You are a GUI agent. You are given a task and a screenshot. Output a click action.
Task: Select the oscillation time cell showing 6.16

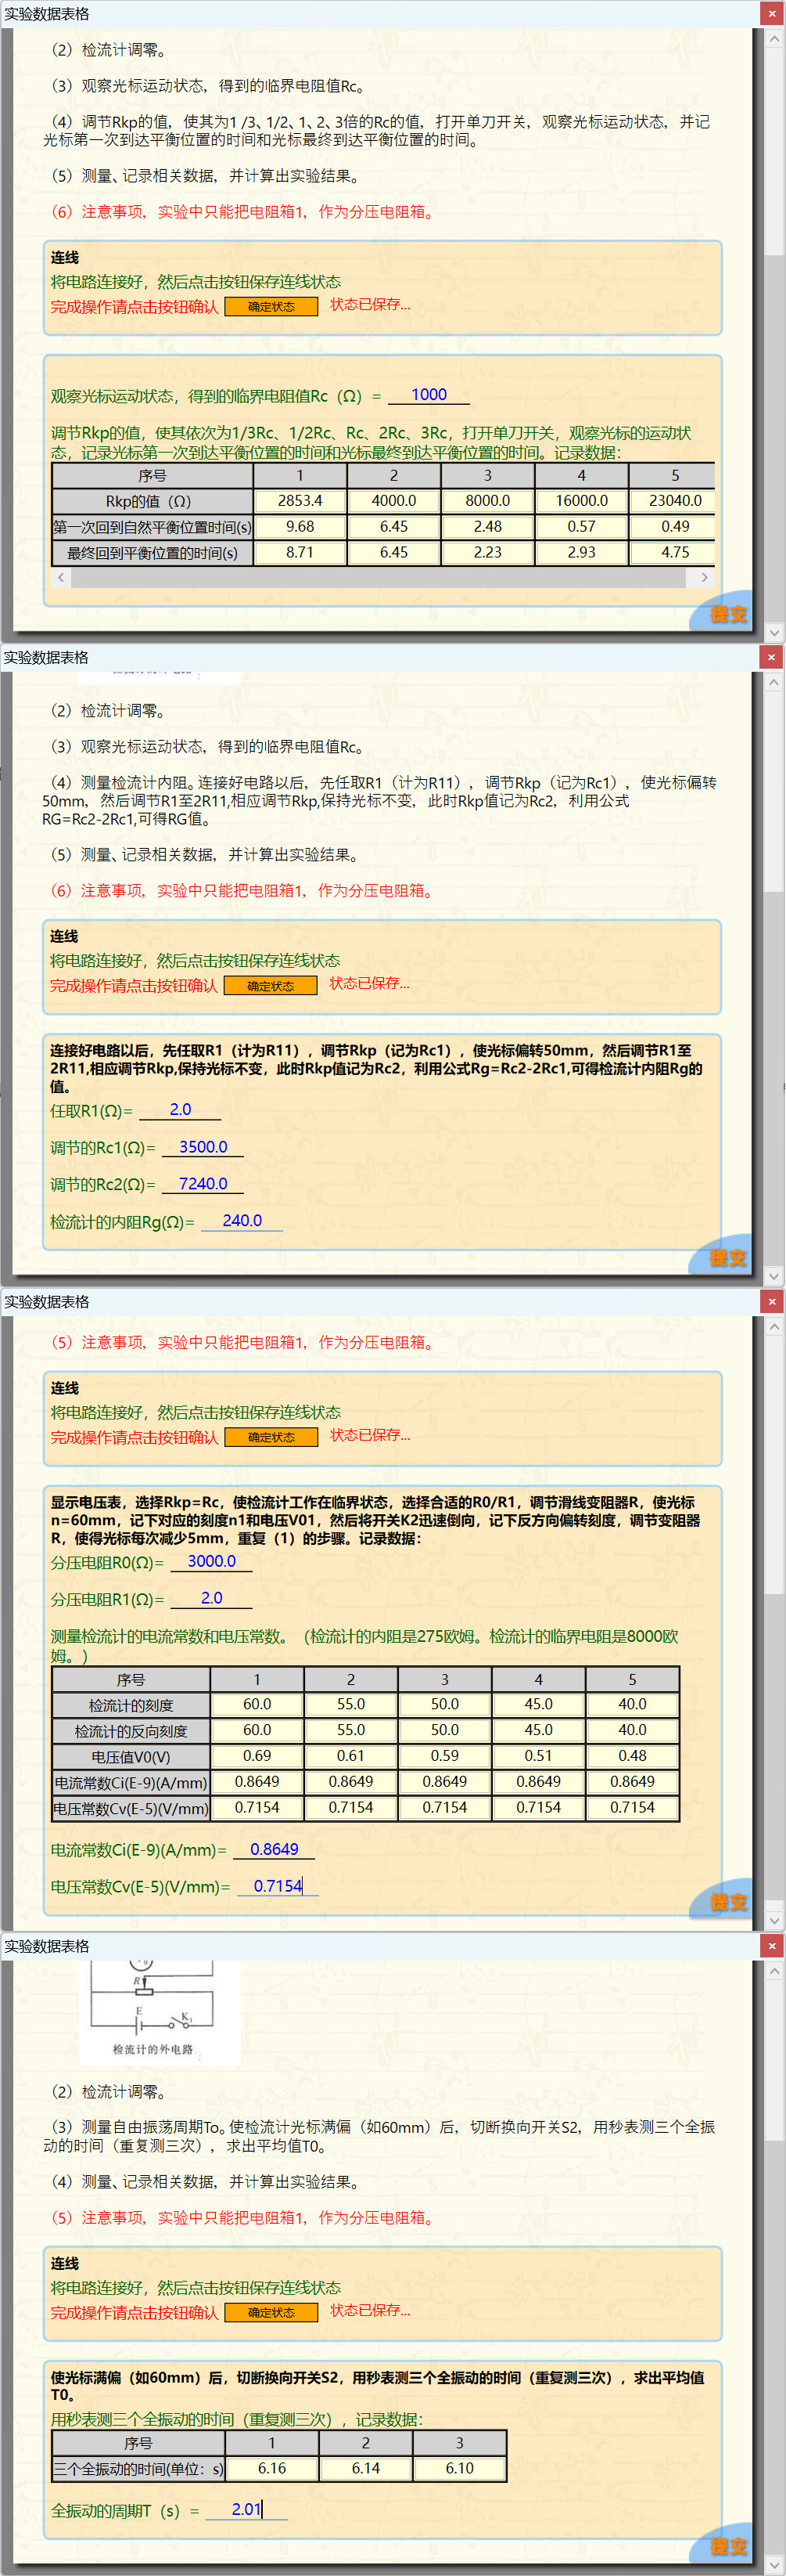coord(271,2468)
